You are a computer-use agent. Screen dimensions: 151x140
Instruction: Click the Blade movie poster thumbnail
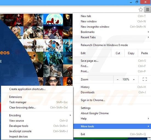click(x=13, y=20)
